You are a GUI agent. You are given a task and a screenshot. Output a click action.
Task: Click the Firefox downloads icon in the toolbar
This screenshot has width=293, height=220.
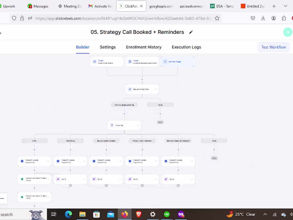click(x=263, y=18)
